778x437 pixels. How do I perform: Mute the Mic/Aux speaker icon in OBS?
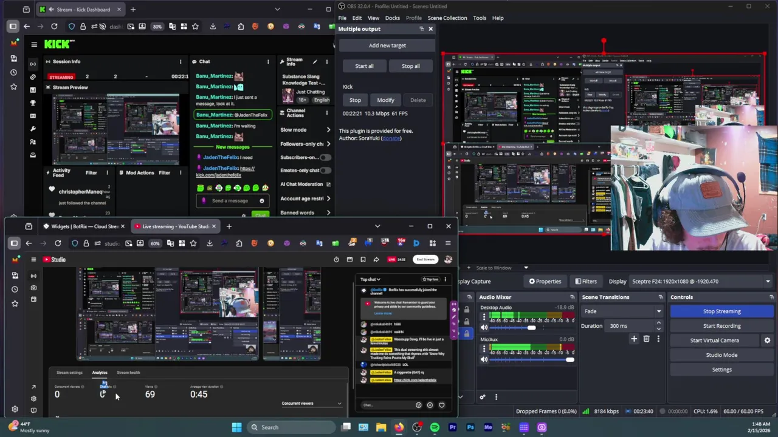(484, 359)
